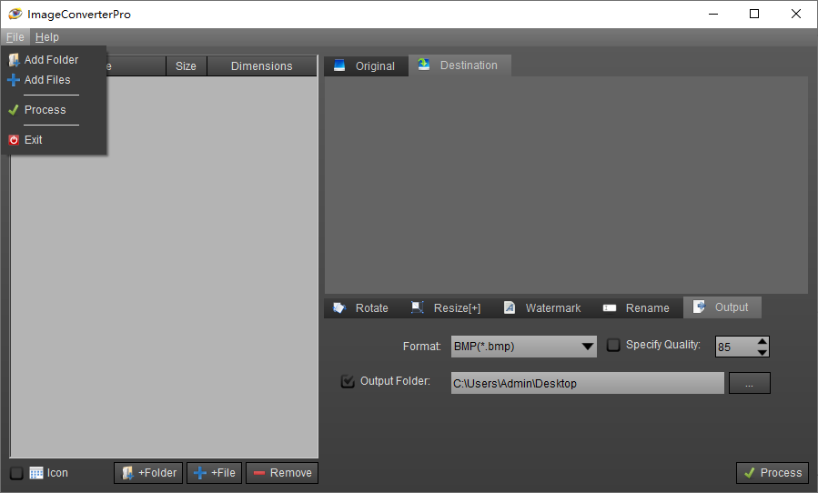The height and width of the screenshot is (493, 818).
Task: Click the Resize tab crop icon
Action: point(417,307)
